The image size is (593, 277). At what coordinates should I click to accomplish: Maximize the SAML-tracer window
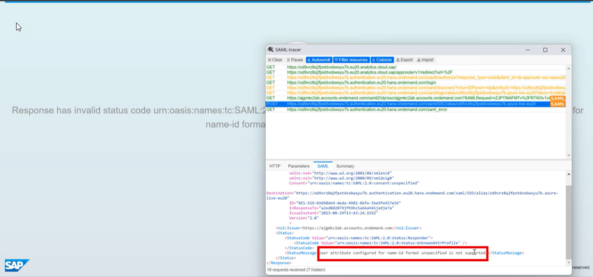tap(546, 50)
